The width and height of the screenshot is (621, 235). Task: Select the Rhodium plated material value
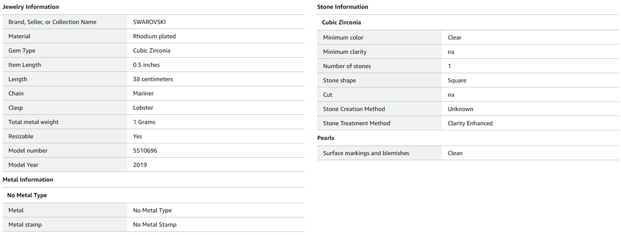click(154, 37)
